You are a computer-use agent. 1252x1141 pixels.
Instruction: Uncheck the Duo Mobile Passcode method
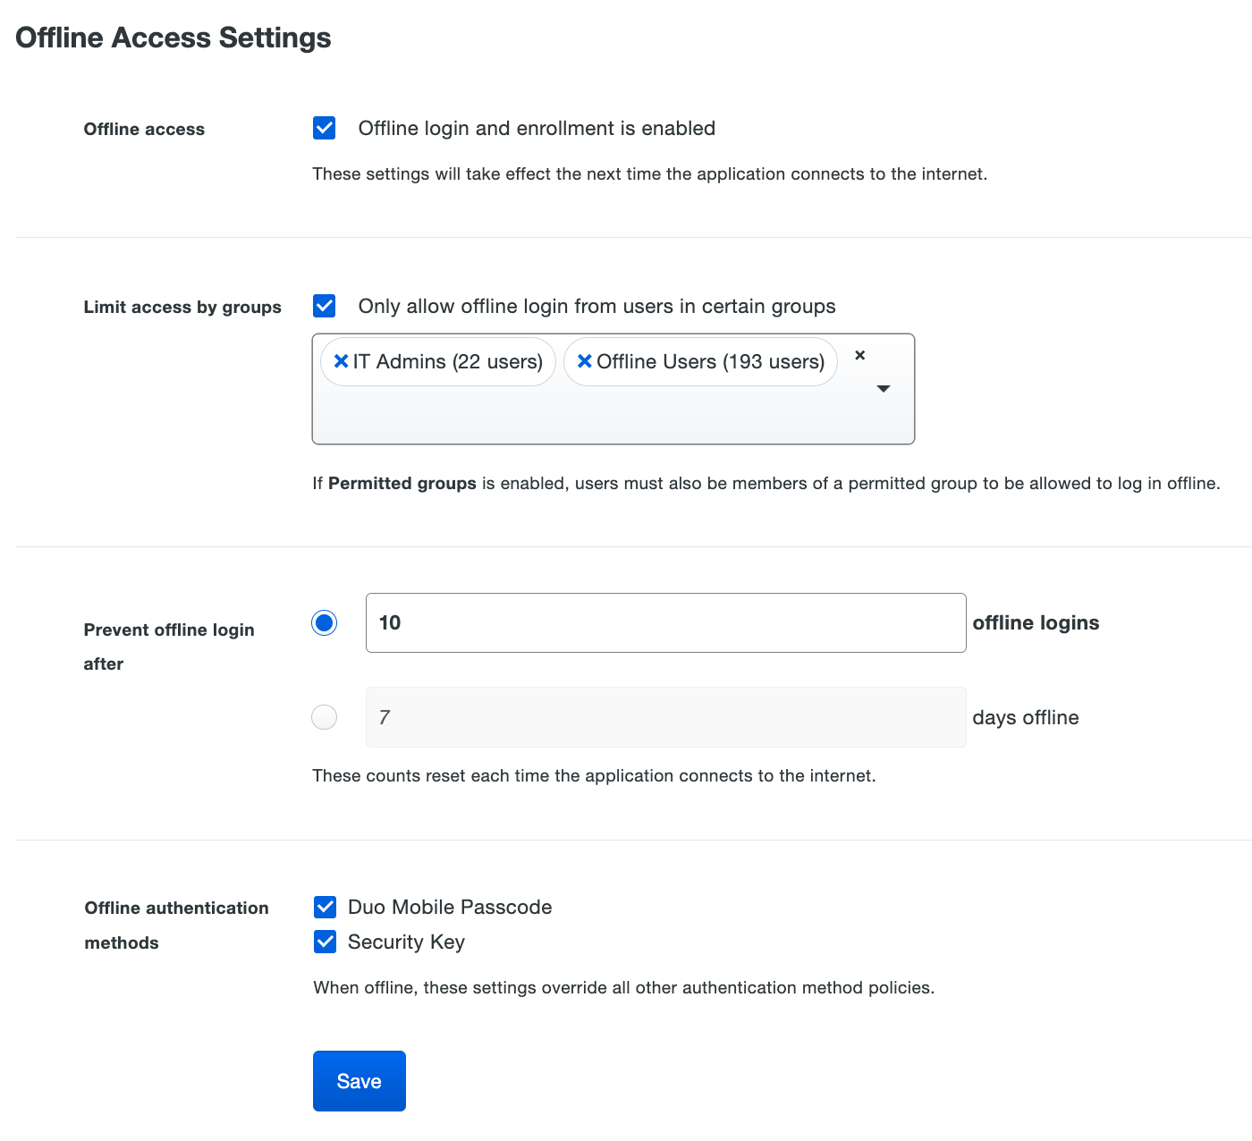tap(325, 907)
